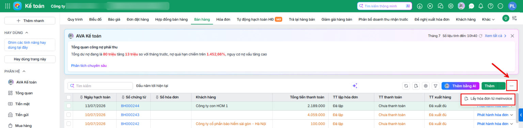Open Tiền gửi in the sidebar
This screenshot has width=523, height=128.
tap(22, 115)
